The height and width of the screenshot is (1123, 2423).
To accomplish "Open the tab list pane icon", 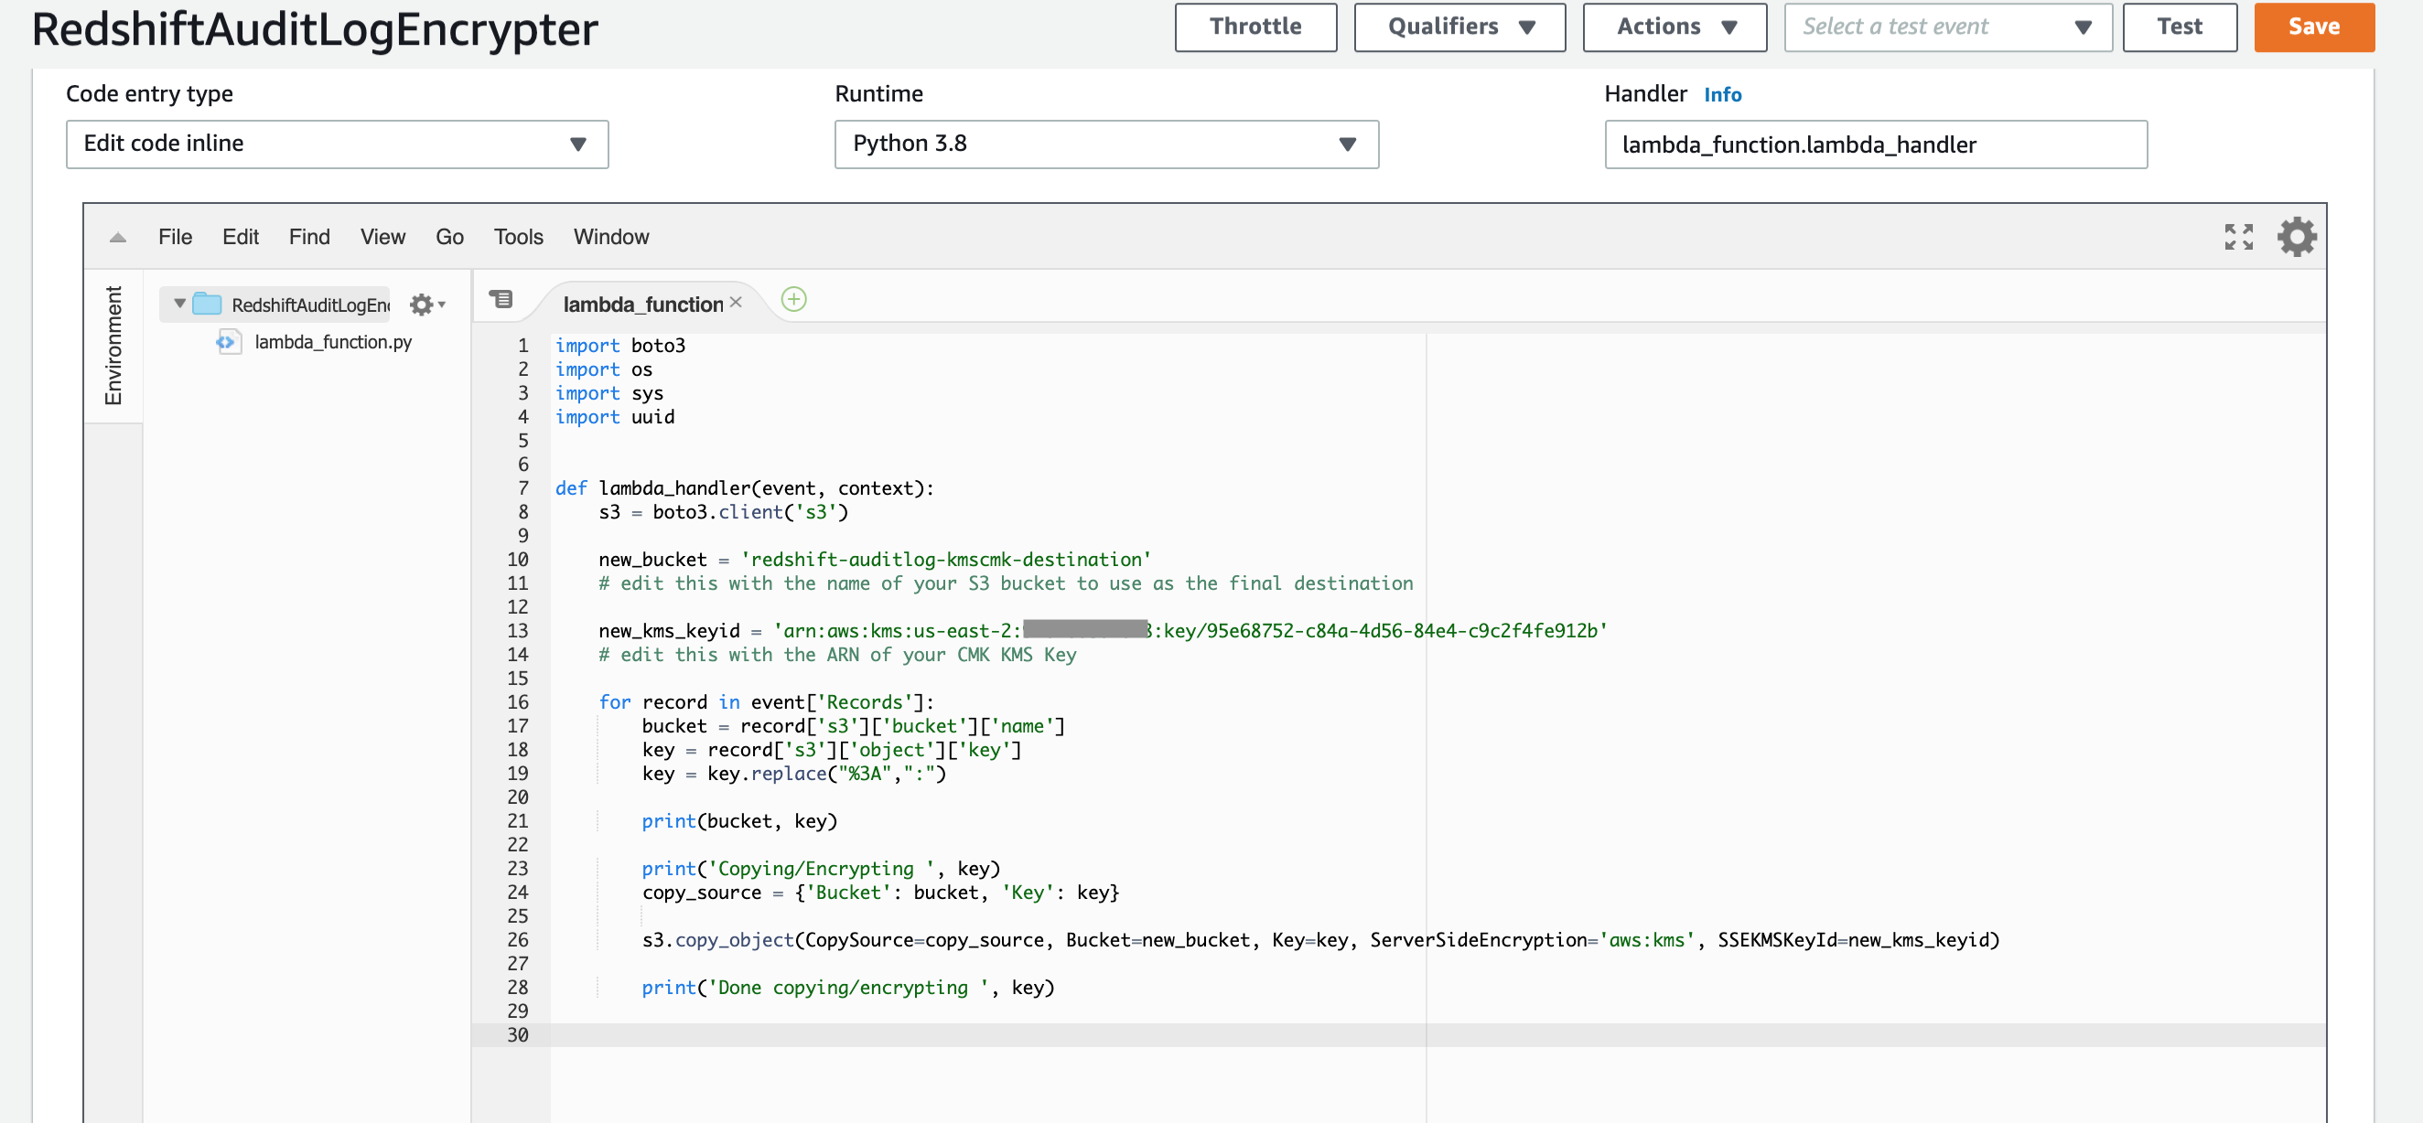I will pyautogui.click(x=501, y=300).
